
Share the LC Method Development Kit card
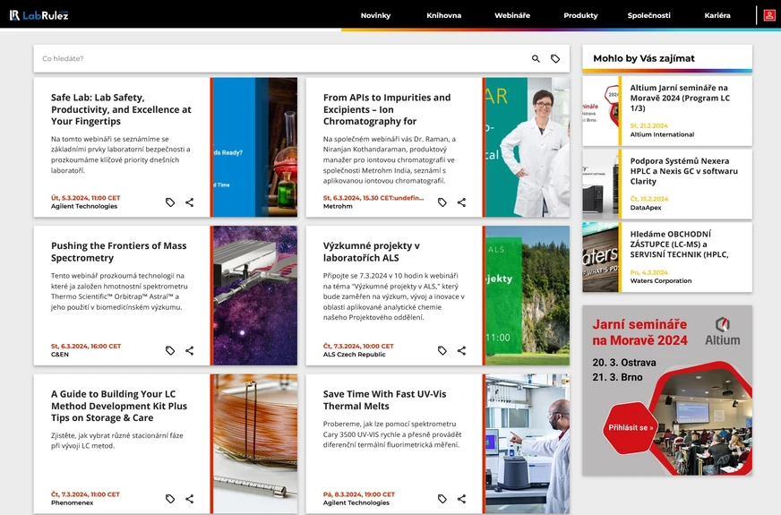[x=190, y=499]
